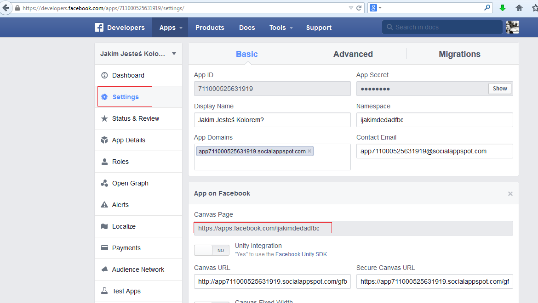Click the Settings label in sidebar
Image resolution: width=538 pixels, height=303 pixels.
click(x=126, y=97)
